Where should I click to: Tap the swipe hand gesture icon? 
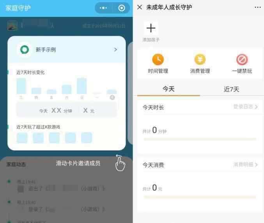tap(120, 163)
